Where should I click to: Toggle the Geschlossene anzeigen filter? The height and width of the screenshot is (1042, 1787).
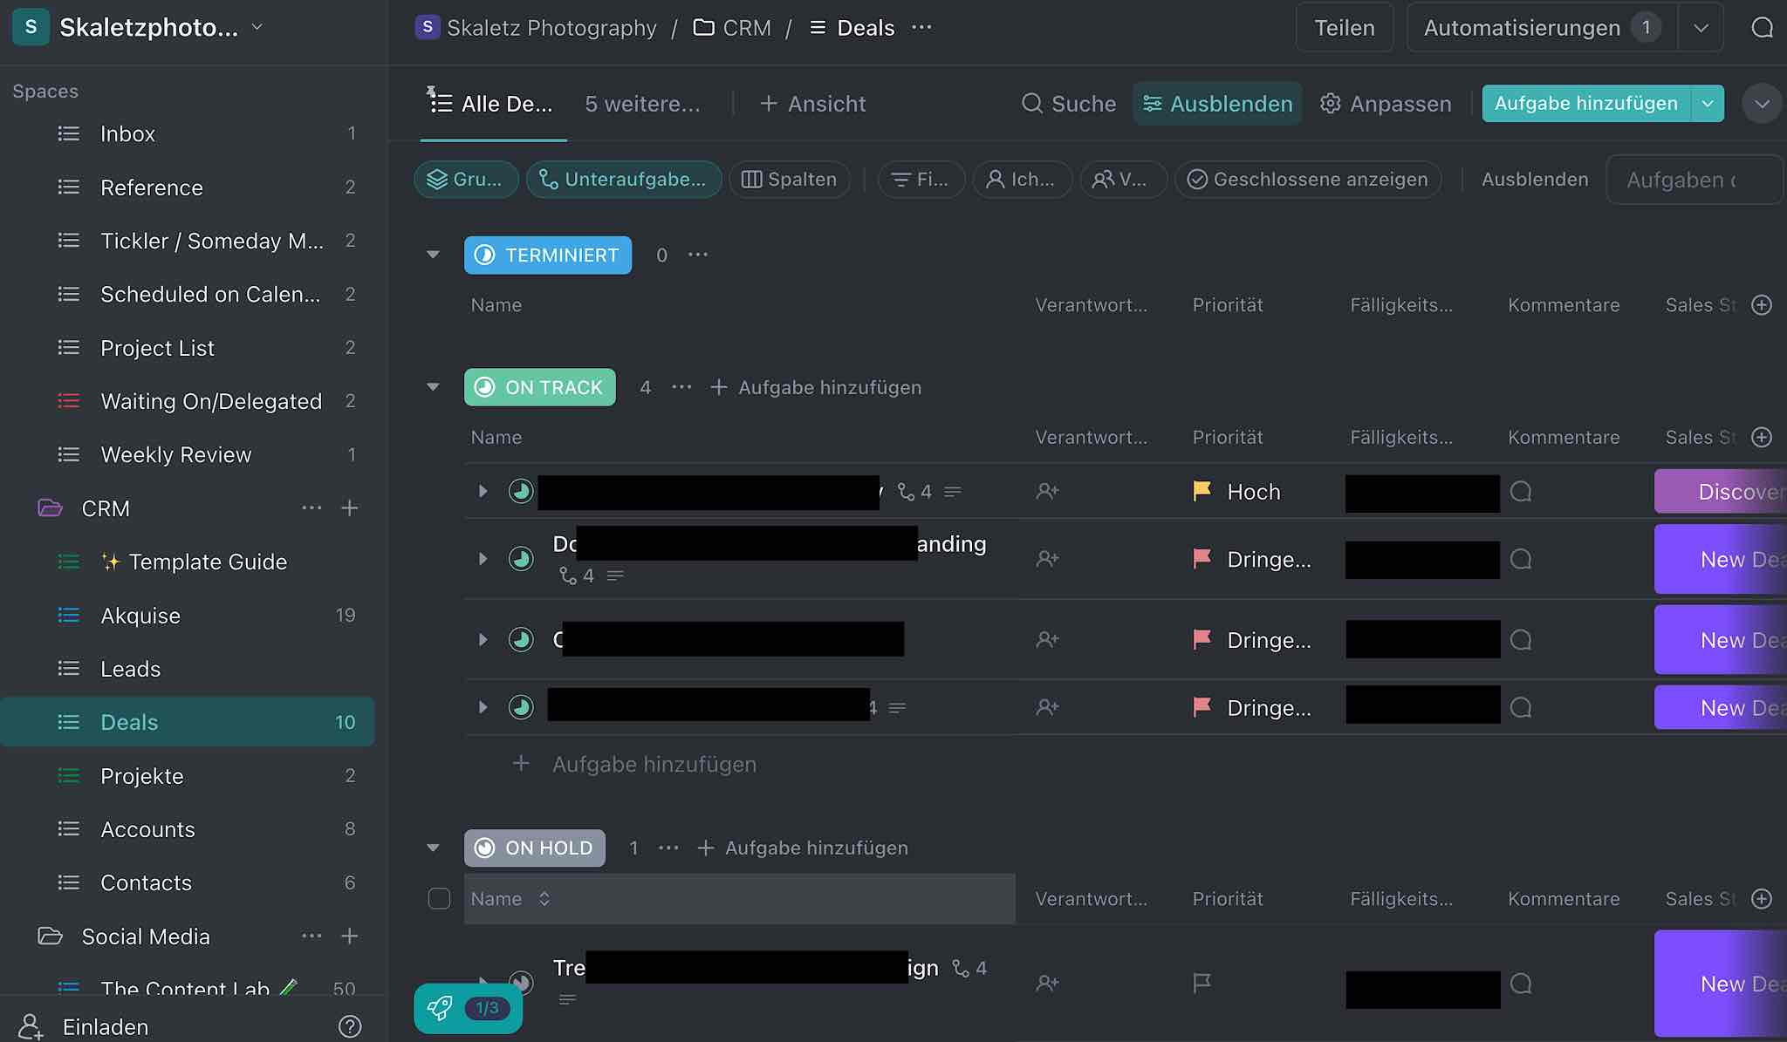pyautogui.click(x=1308, y=180)
